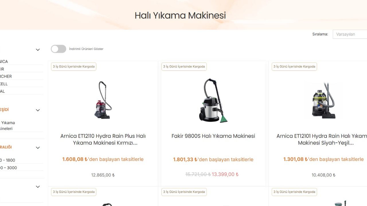Screen dimensions: 367x206
Task: Open the Sıralama Varsayılan dropdown
Action: 350,34
